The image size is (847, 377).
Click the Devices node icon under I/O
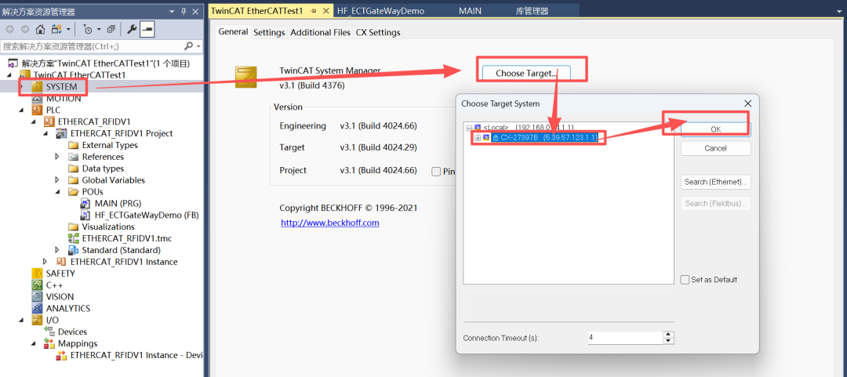click(x=49, y=332)
